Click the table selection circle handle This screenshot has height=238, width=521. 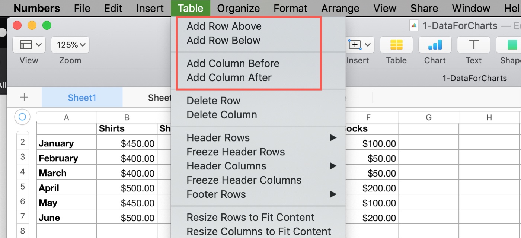pos(22,117)
